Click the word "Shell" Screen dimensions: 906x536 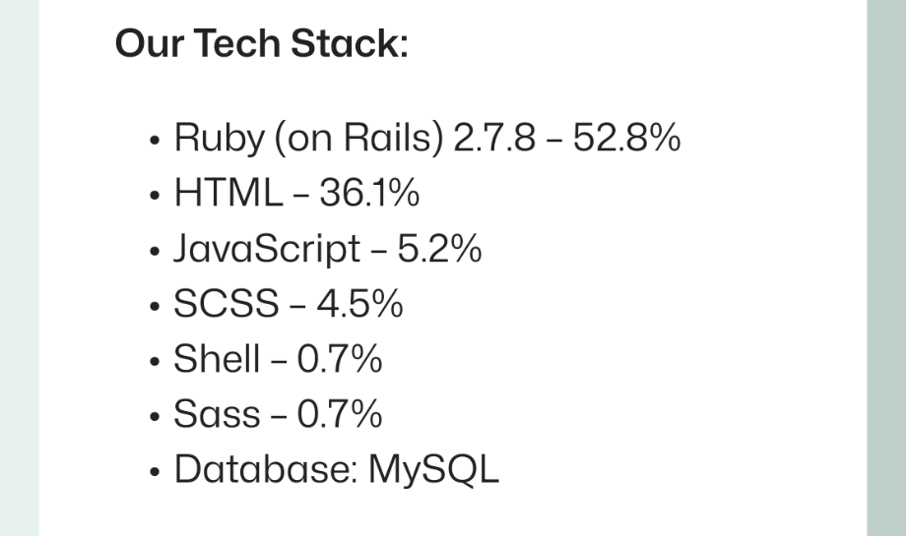(217, 359)
